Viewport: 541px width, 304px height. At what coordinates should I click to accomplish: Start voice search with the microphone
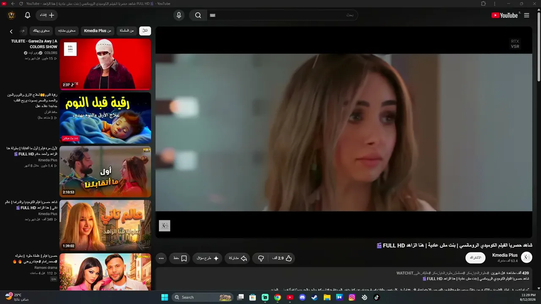pos(179,15)
